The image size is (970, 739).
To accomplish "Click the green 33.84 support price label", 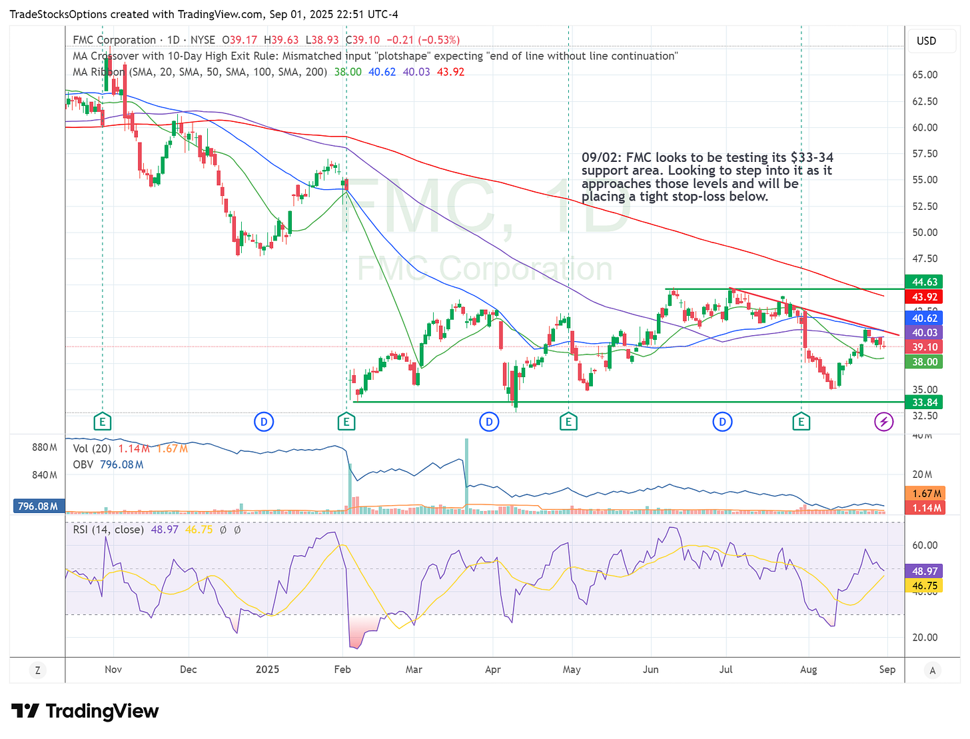I will 924,402.
